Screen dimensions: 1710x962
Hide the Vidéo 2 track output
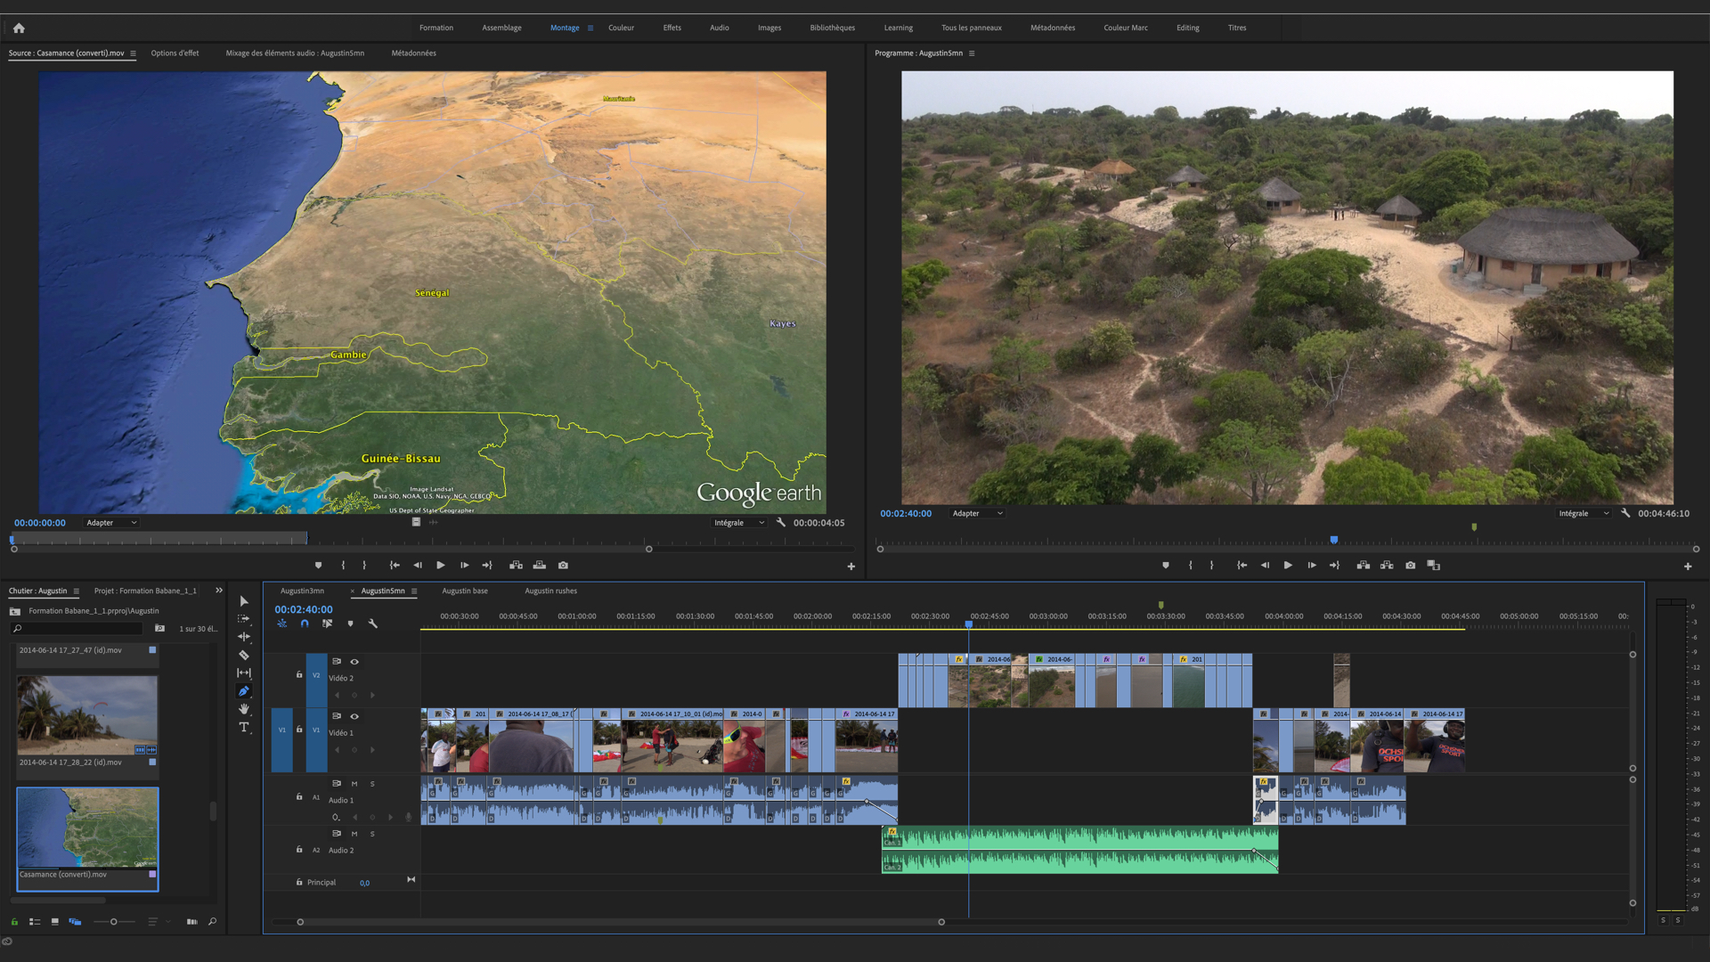pos(354,662)
